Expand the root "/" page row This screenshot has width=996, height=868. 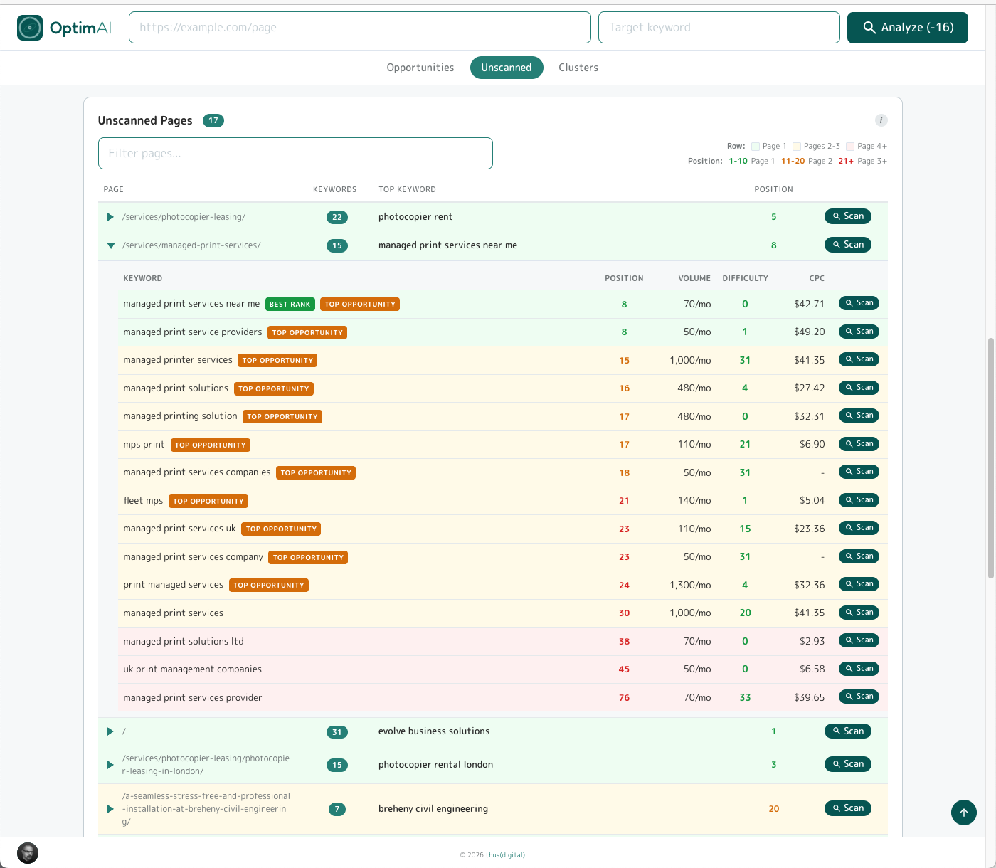110,731
